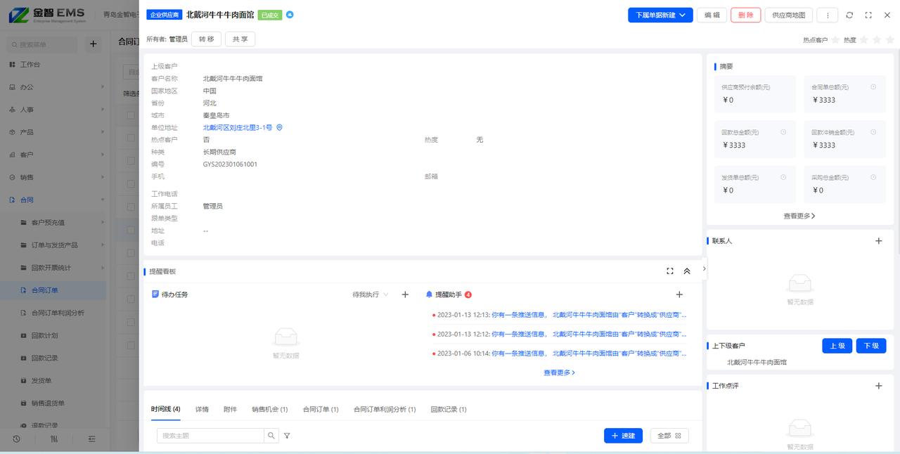Open the timeline filter funnel
This screenshot has width=900, height=454.
[287, 436]
